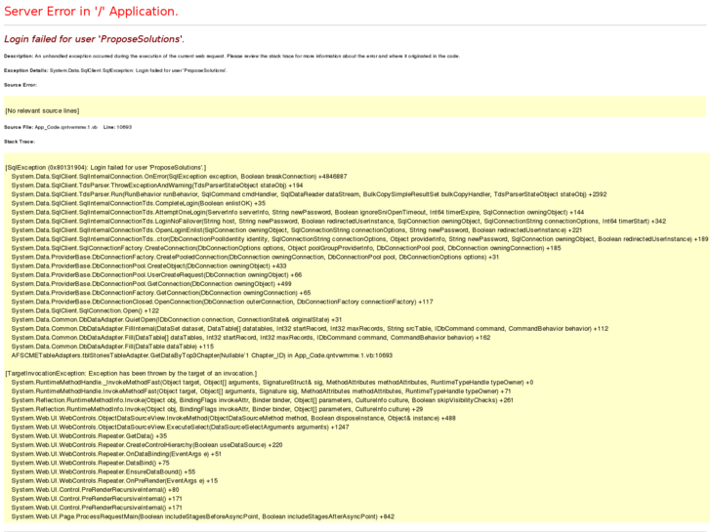Image resolution: width=710 pixels, height=532 pixels.
Task: Click the 'SqlInternalConnection.OnError' stack line
Action: [179, 177]
